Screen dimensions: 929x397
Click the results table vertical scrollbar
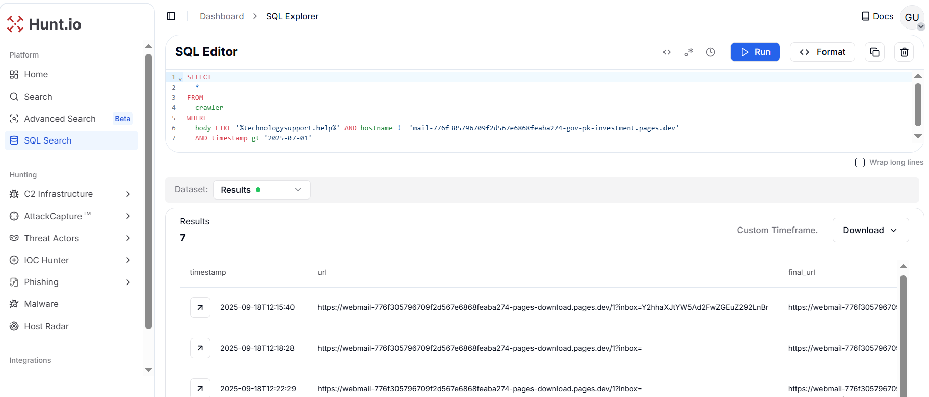pyautogui.click(x=903, y=331)
